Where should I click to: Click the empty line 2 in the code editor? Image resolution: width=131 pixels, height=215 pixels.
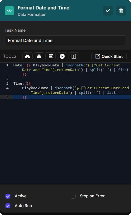[71, 79]
